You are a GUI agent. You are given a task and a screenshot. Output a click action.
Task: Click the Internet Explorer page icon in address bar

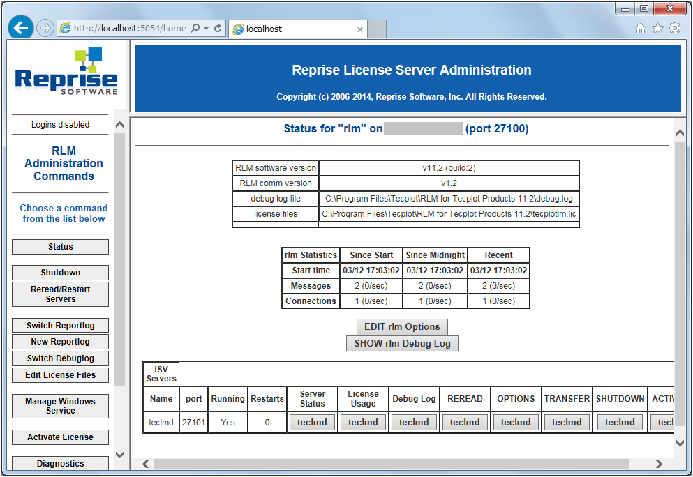[66, 29]
